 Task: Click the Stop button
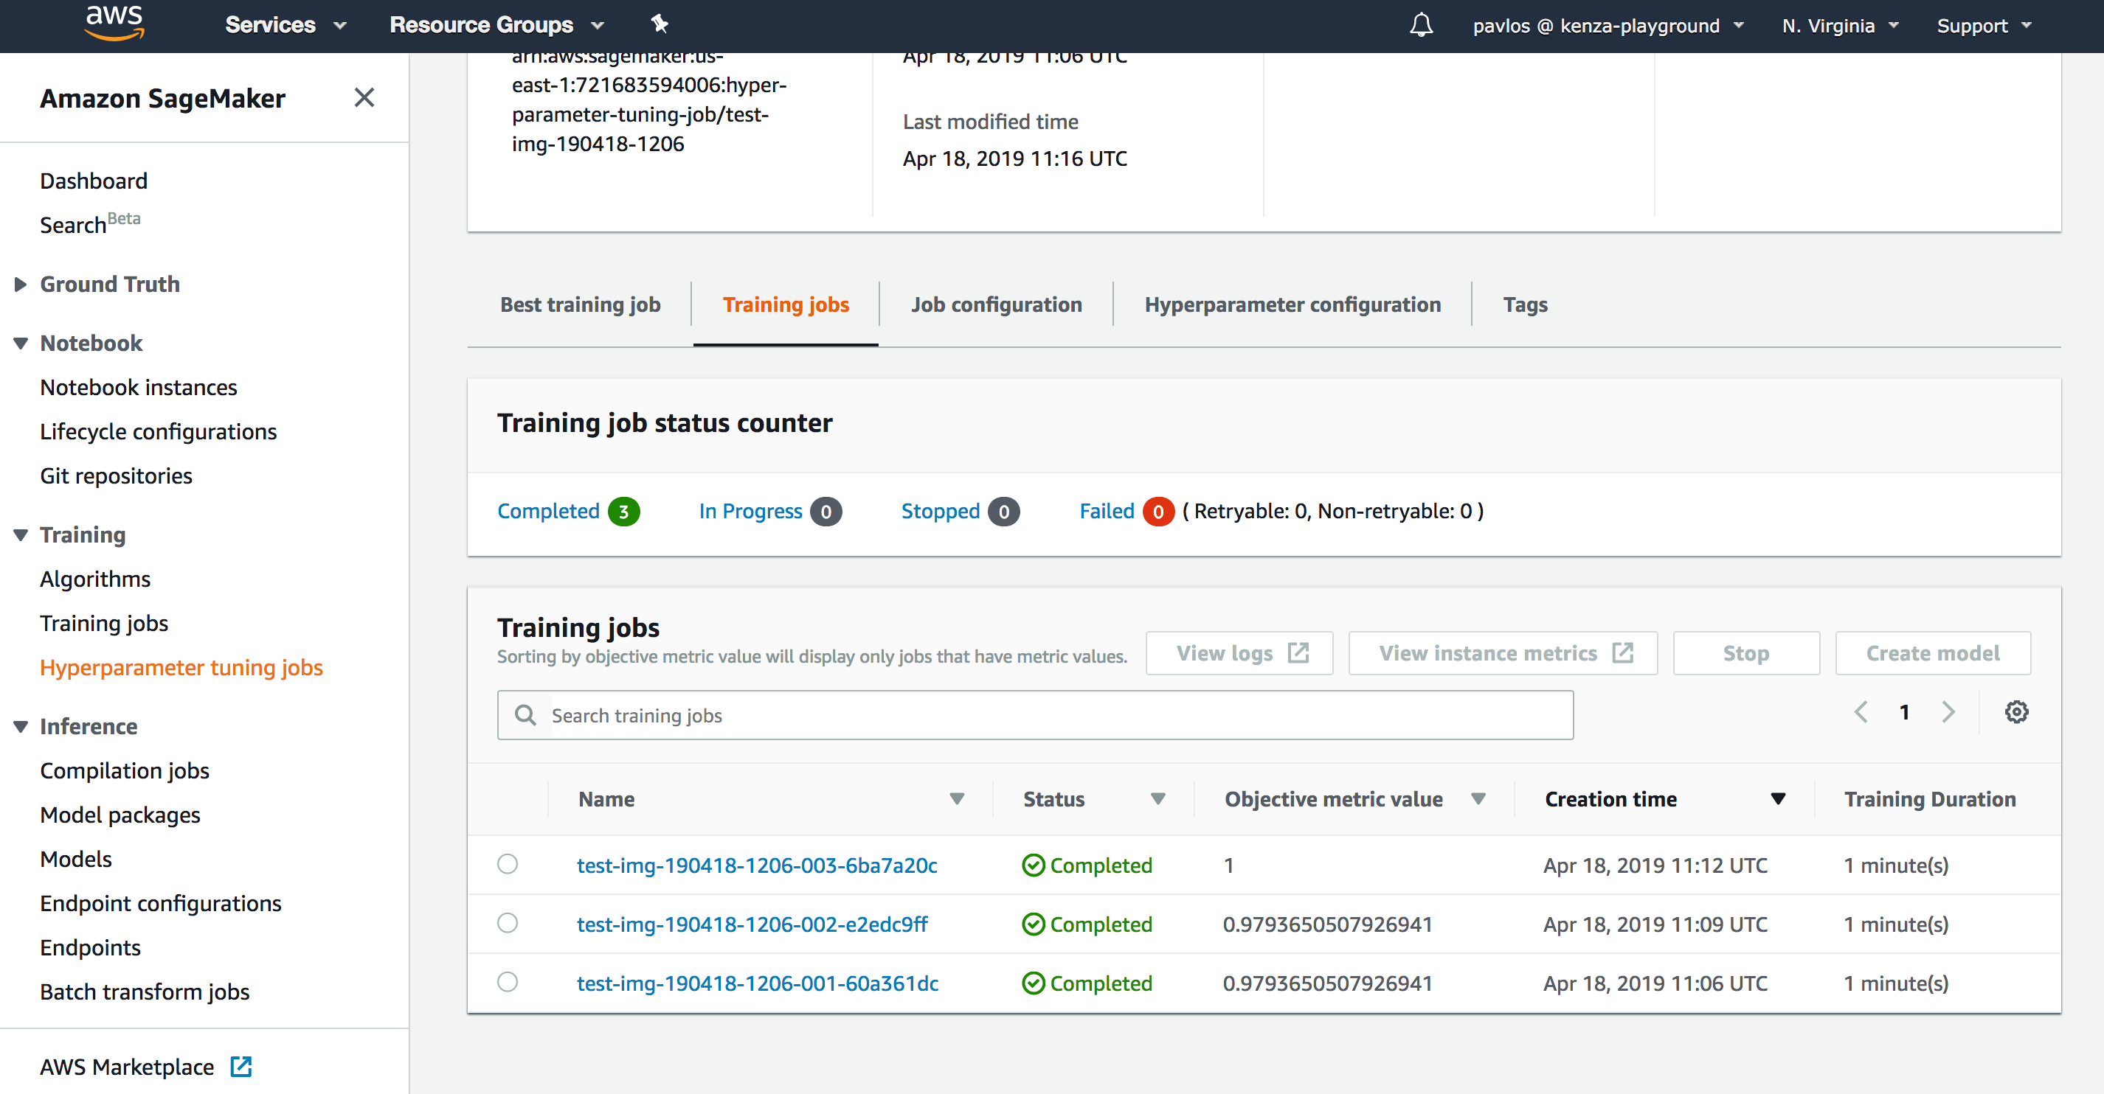1746,653
